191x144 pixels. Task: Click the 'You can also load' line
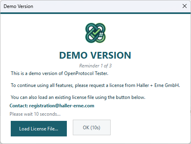coord(78,97)
